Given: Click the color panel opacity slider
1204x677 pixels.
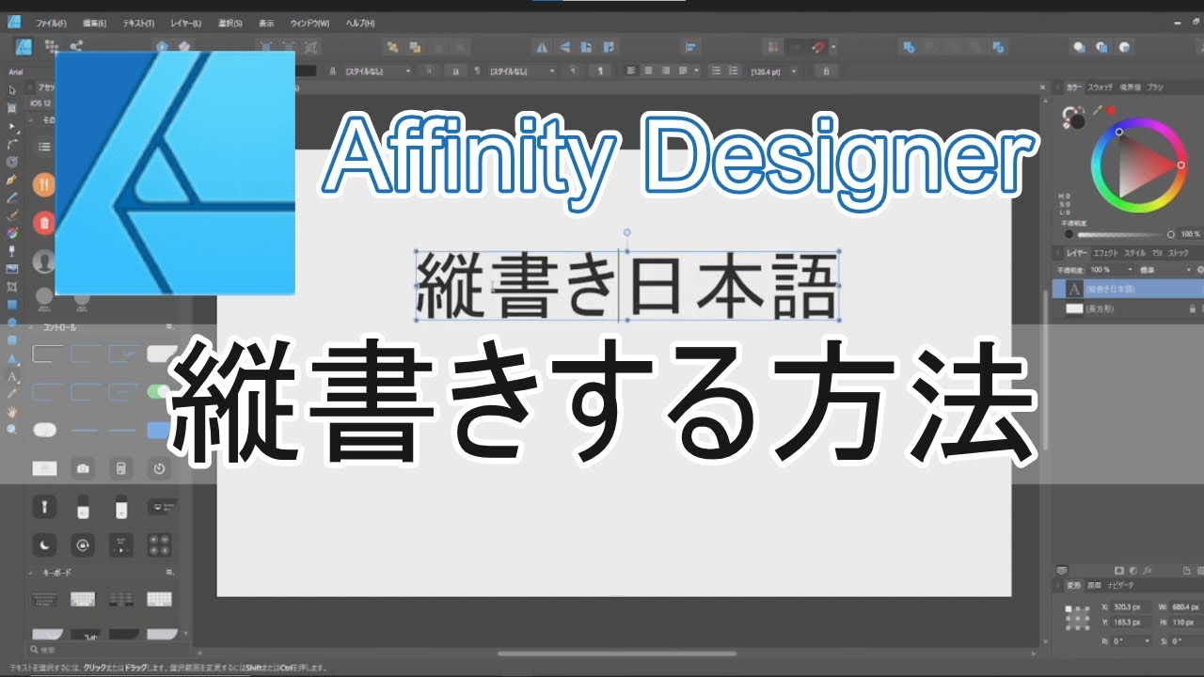Looking at the screenshot, I should pyautogui.click(x=1124, y=234).
